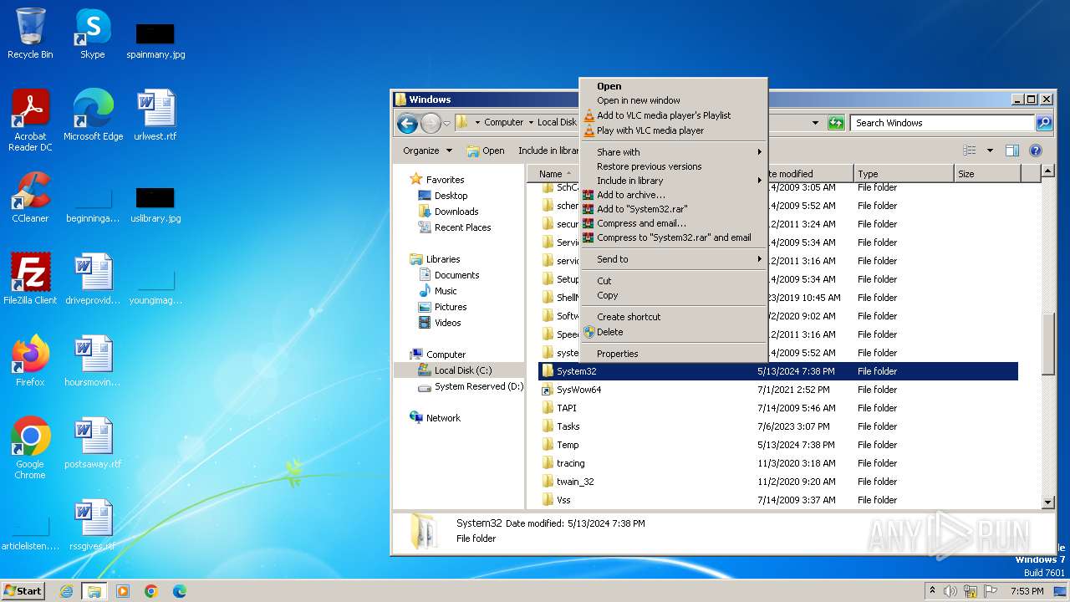Open the Get help question mark icon
The image size is (1070, 602).
pos(1035,150)
